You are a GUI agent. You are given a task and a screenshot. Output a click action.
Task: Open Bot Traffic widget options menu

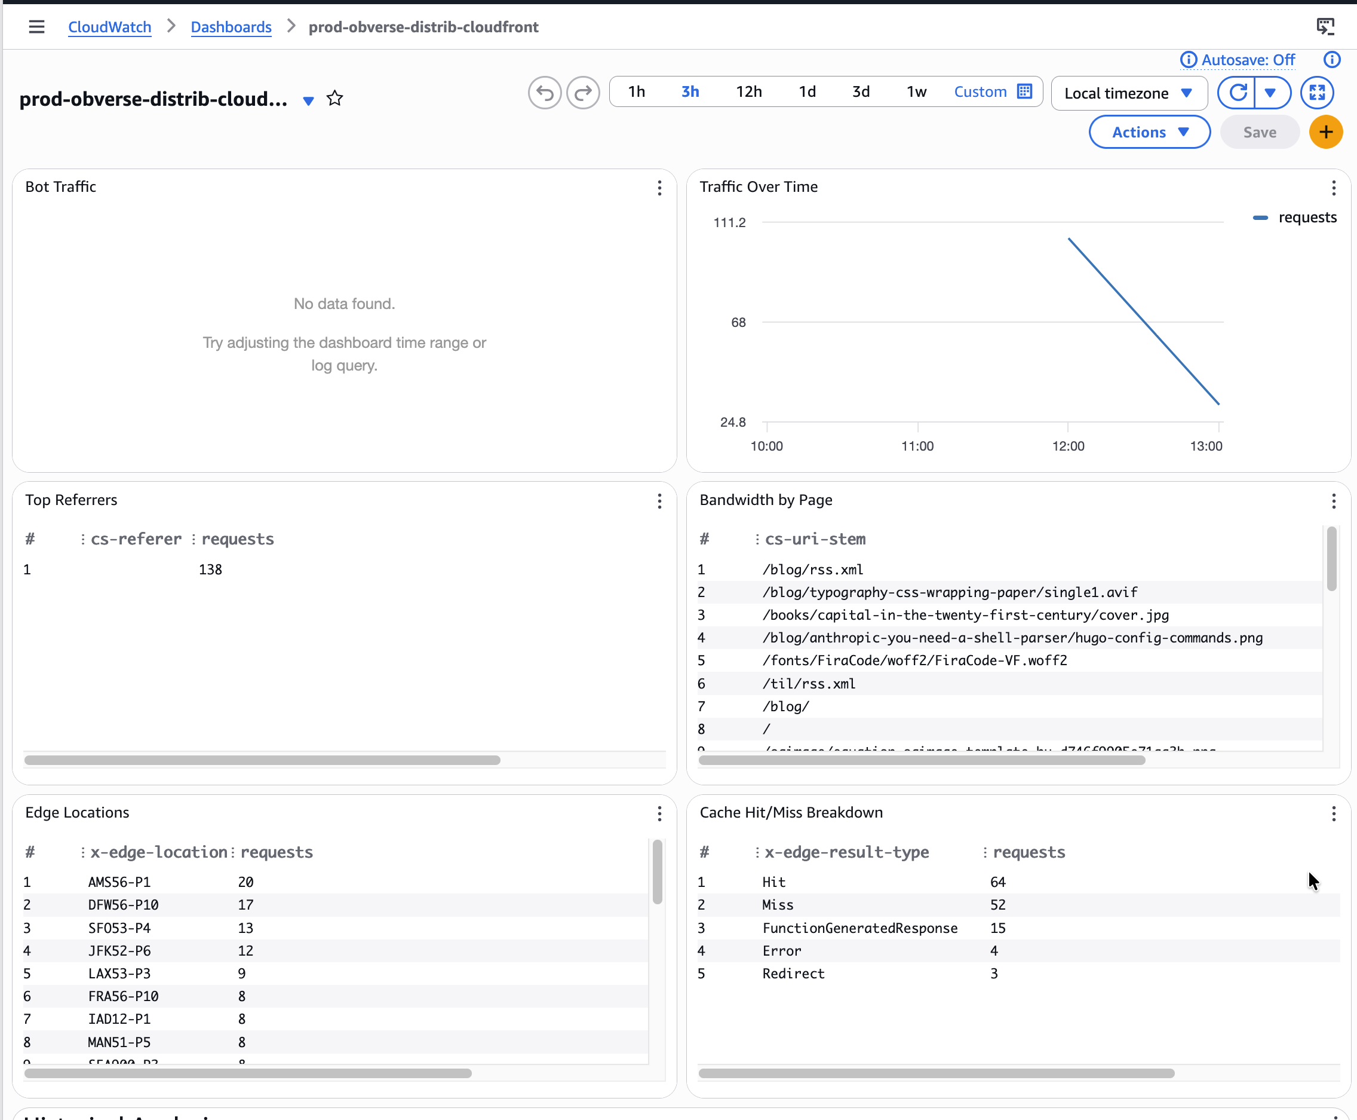(659, 188)
